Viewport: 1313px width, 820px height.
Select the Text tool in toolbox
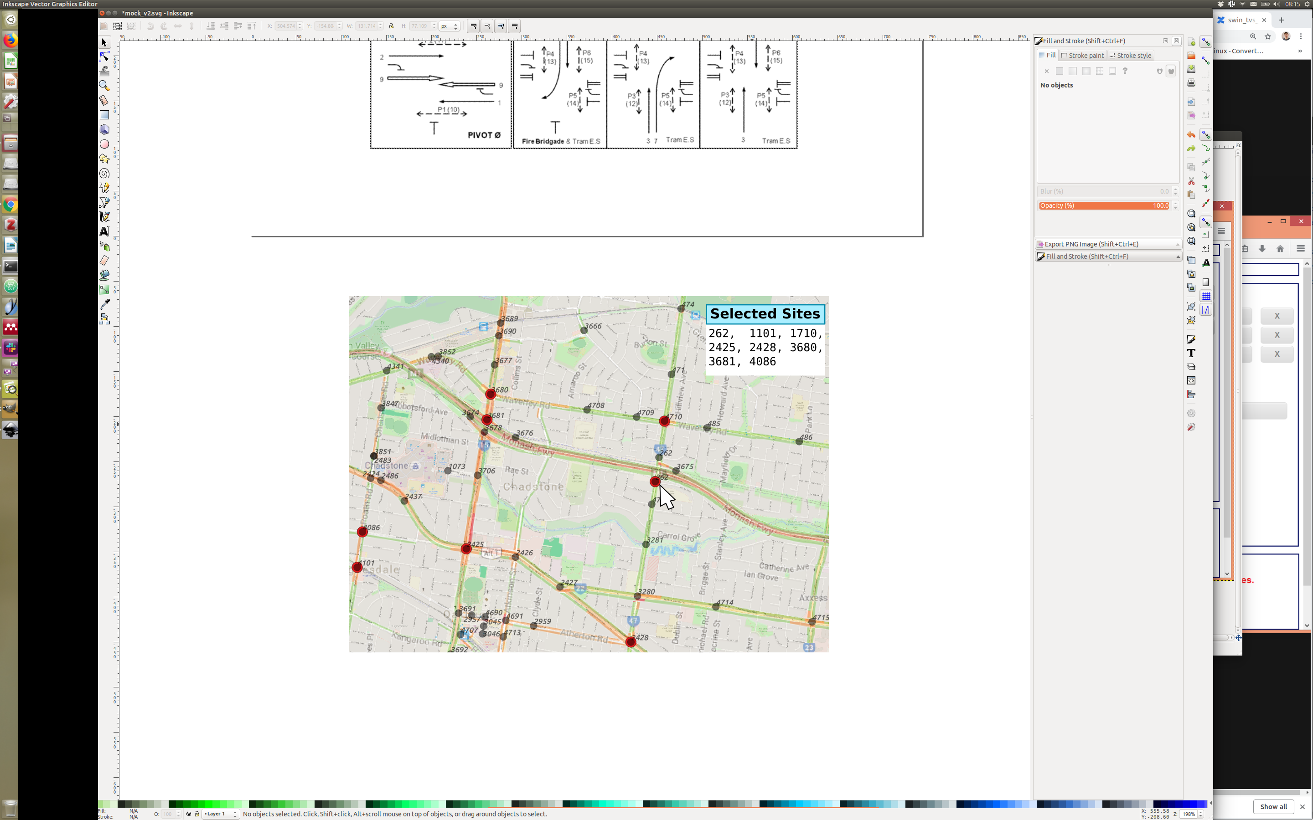pyautogui.click(x=104, y=231)
